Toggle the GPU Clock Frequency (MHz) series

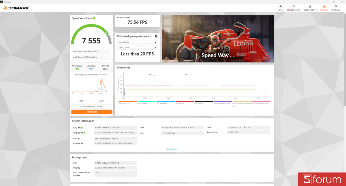pos(261,102)
